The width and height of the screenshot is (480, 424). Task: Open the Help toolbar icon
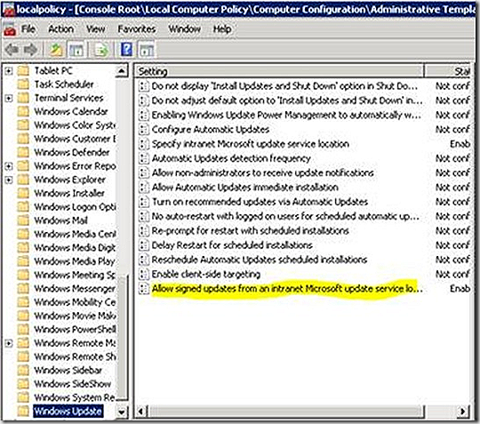[127, 49]
